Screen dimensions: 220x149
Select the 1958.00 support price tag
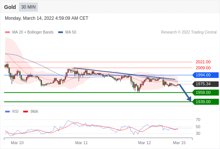[205, 92]
